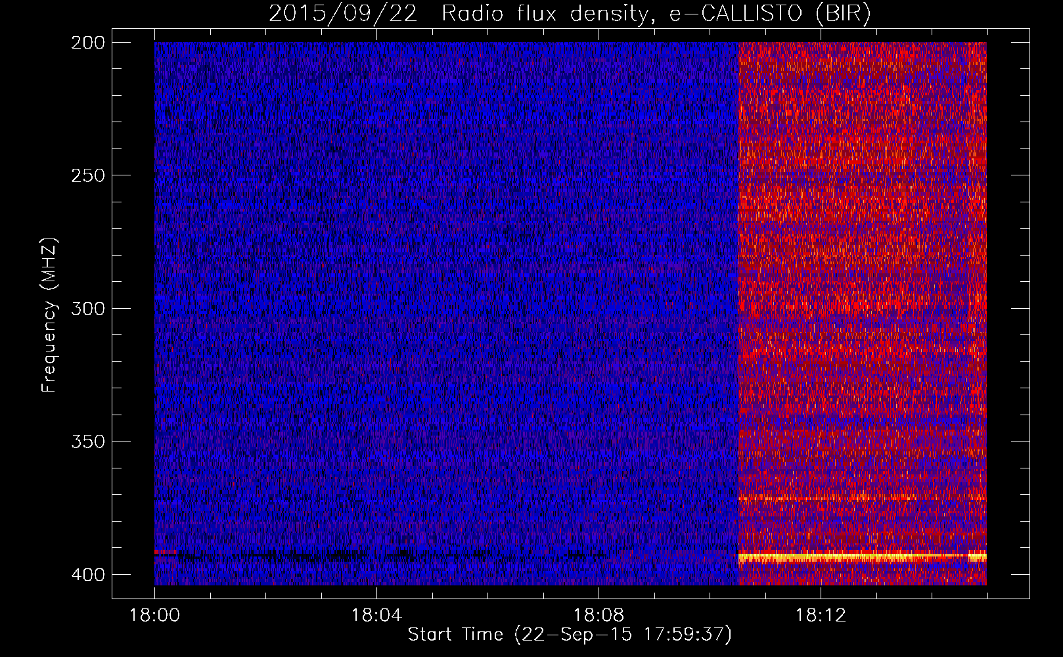1063x657 pixels.
Task: Click the black interference streak near 393 MHz
Action: pyautogui.click(x=381, y=556)
